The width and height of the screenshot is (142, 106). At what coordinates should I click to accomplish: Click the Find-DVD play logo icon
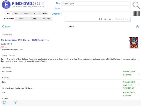(x=6, y=5)
